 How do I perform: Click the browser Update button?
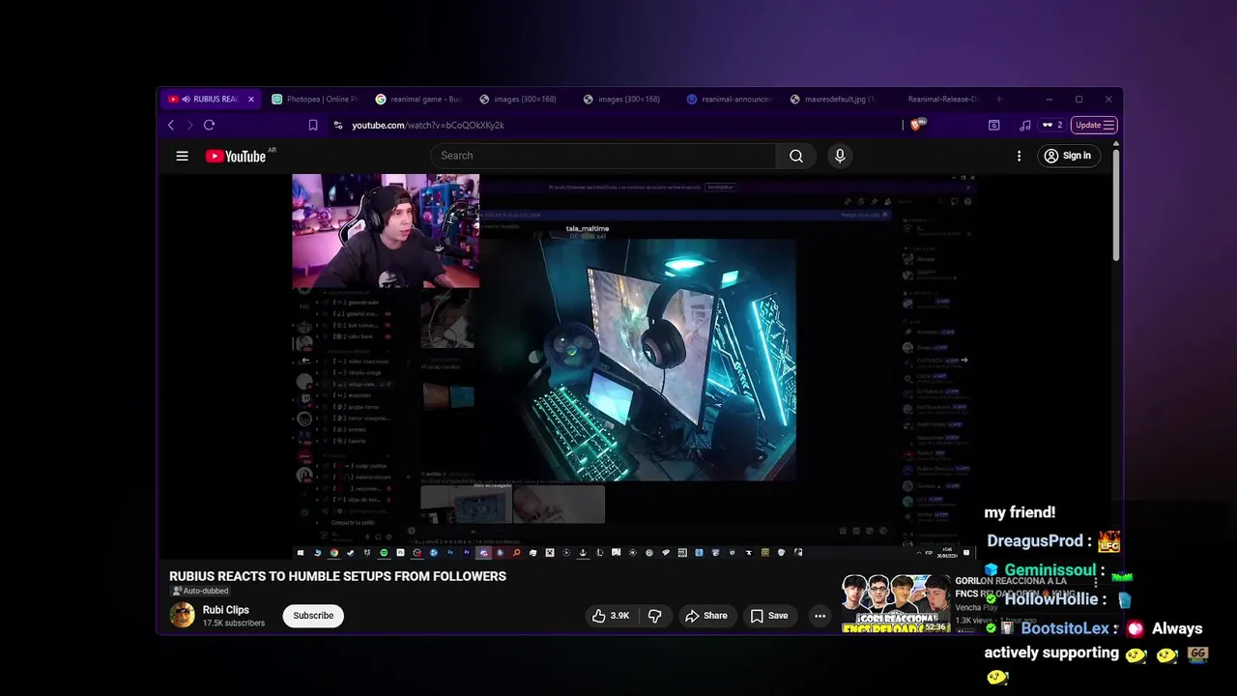[x=1096, y=125]
